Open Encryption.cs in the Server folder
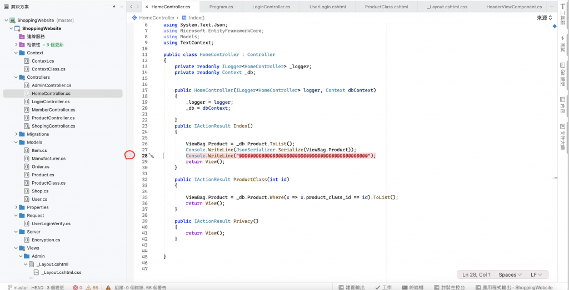Screen dimensions: 569x290 [x=46, y=240]
